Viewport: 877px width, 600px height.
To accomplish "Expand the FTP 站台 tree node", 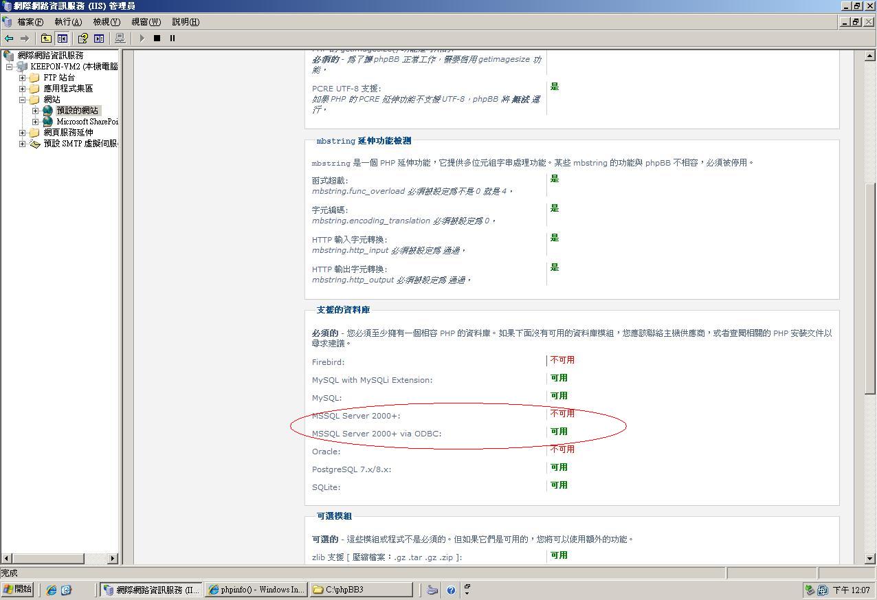I will (22, 78).
